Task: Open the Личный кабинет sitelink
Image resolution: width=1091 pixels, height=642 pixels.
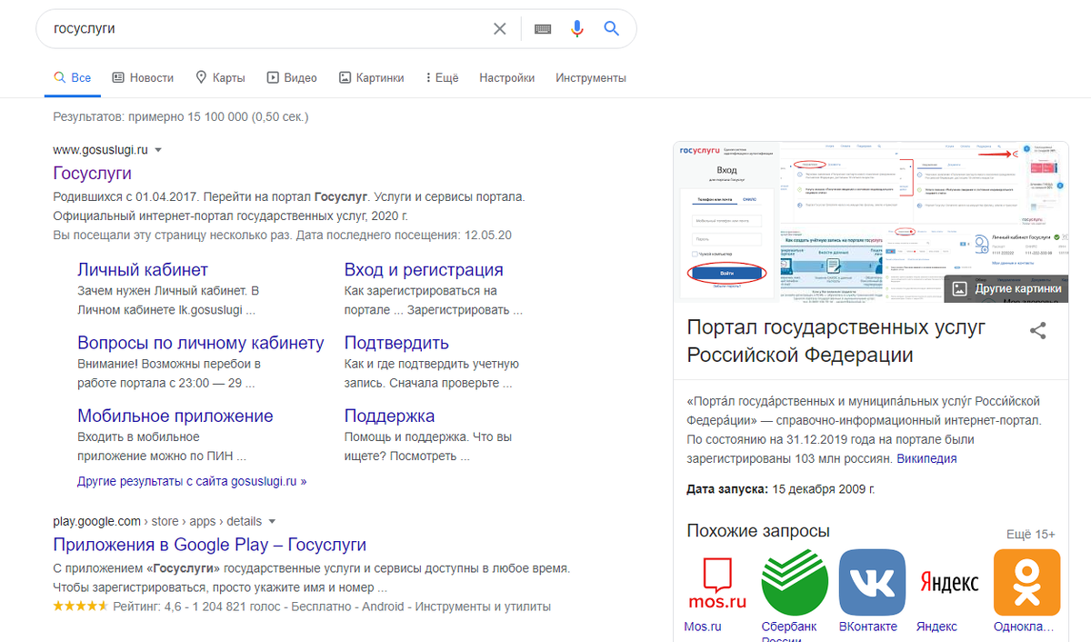Action: pos(143,270)
